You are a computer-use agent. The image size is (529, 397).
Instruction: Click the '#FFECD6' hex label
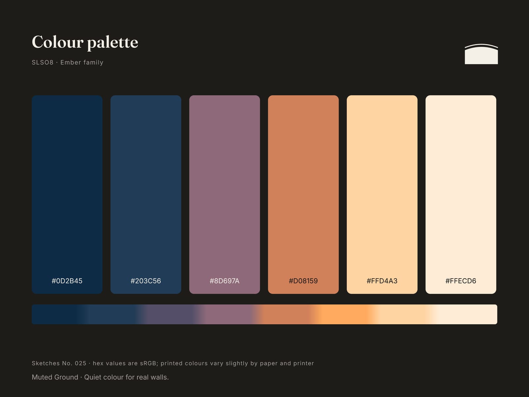461,281
